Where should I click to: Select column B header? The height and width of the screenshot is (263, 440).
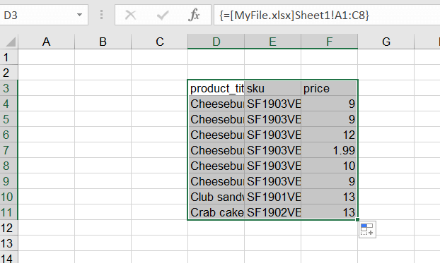[x=103, y=42]
